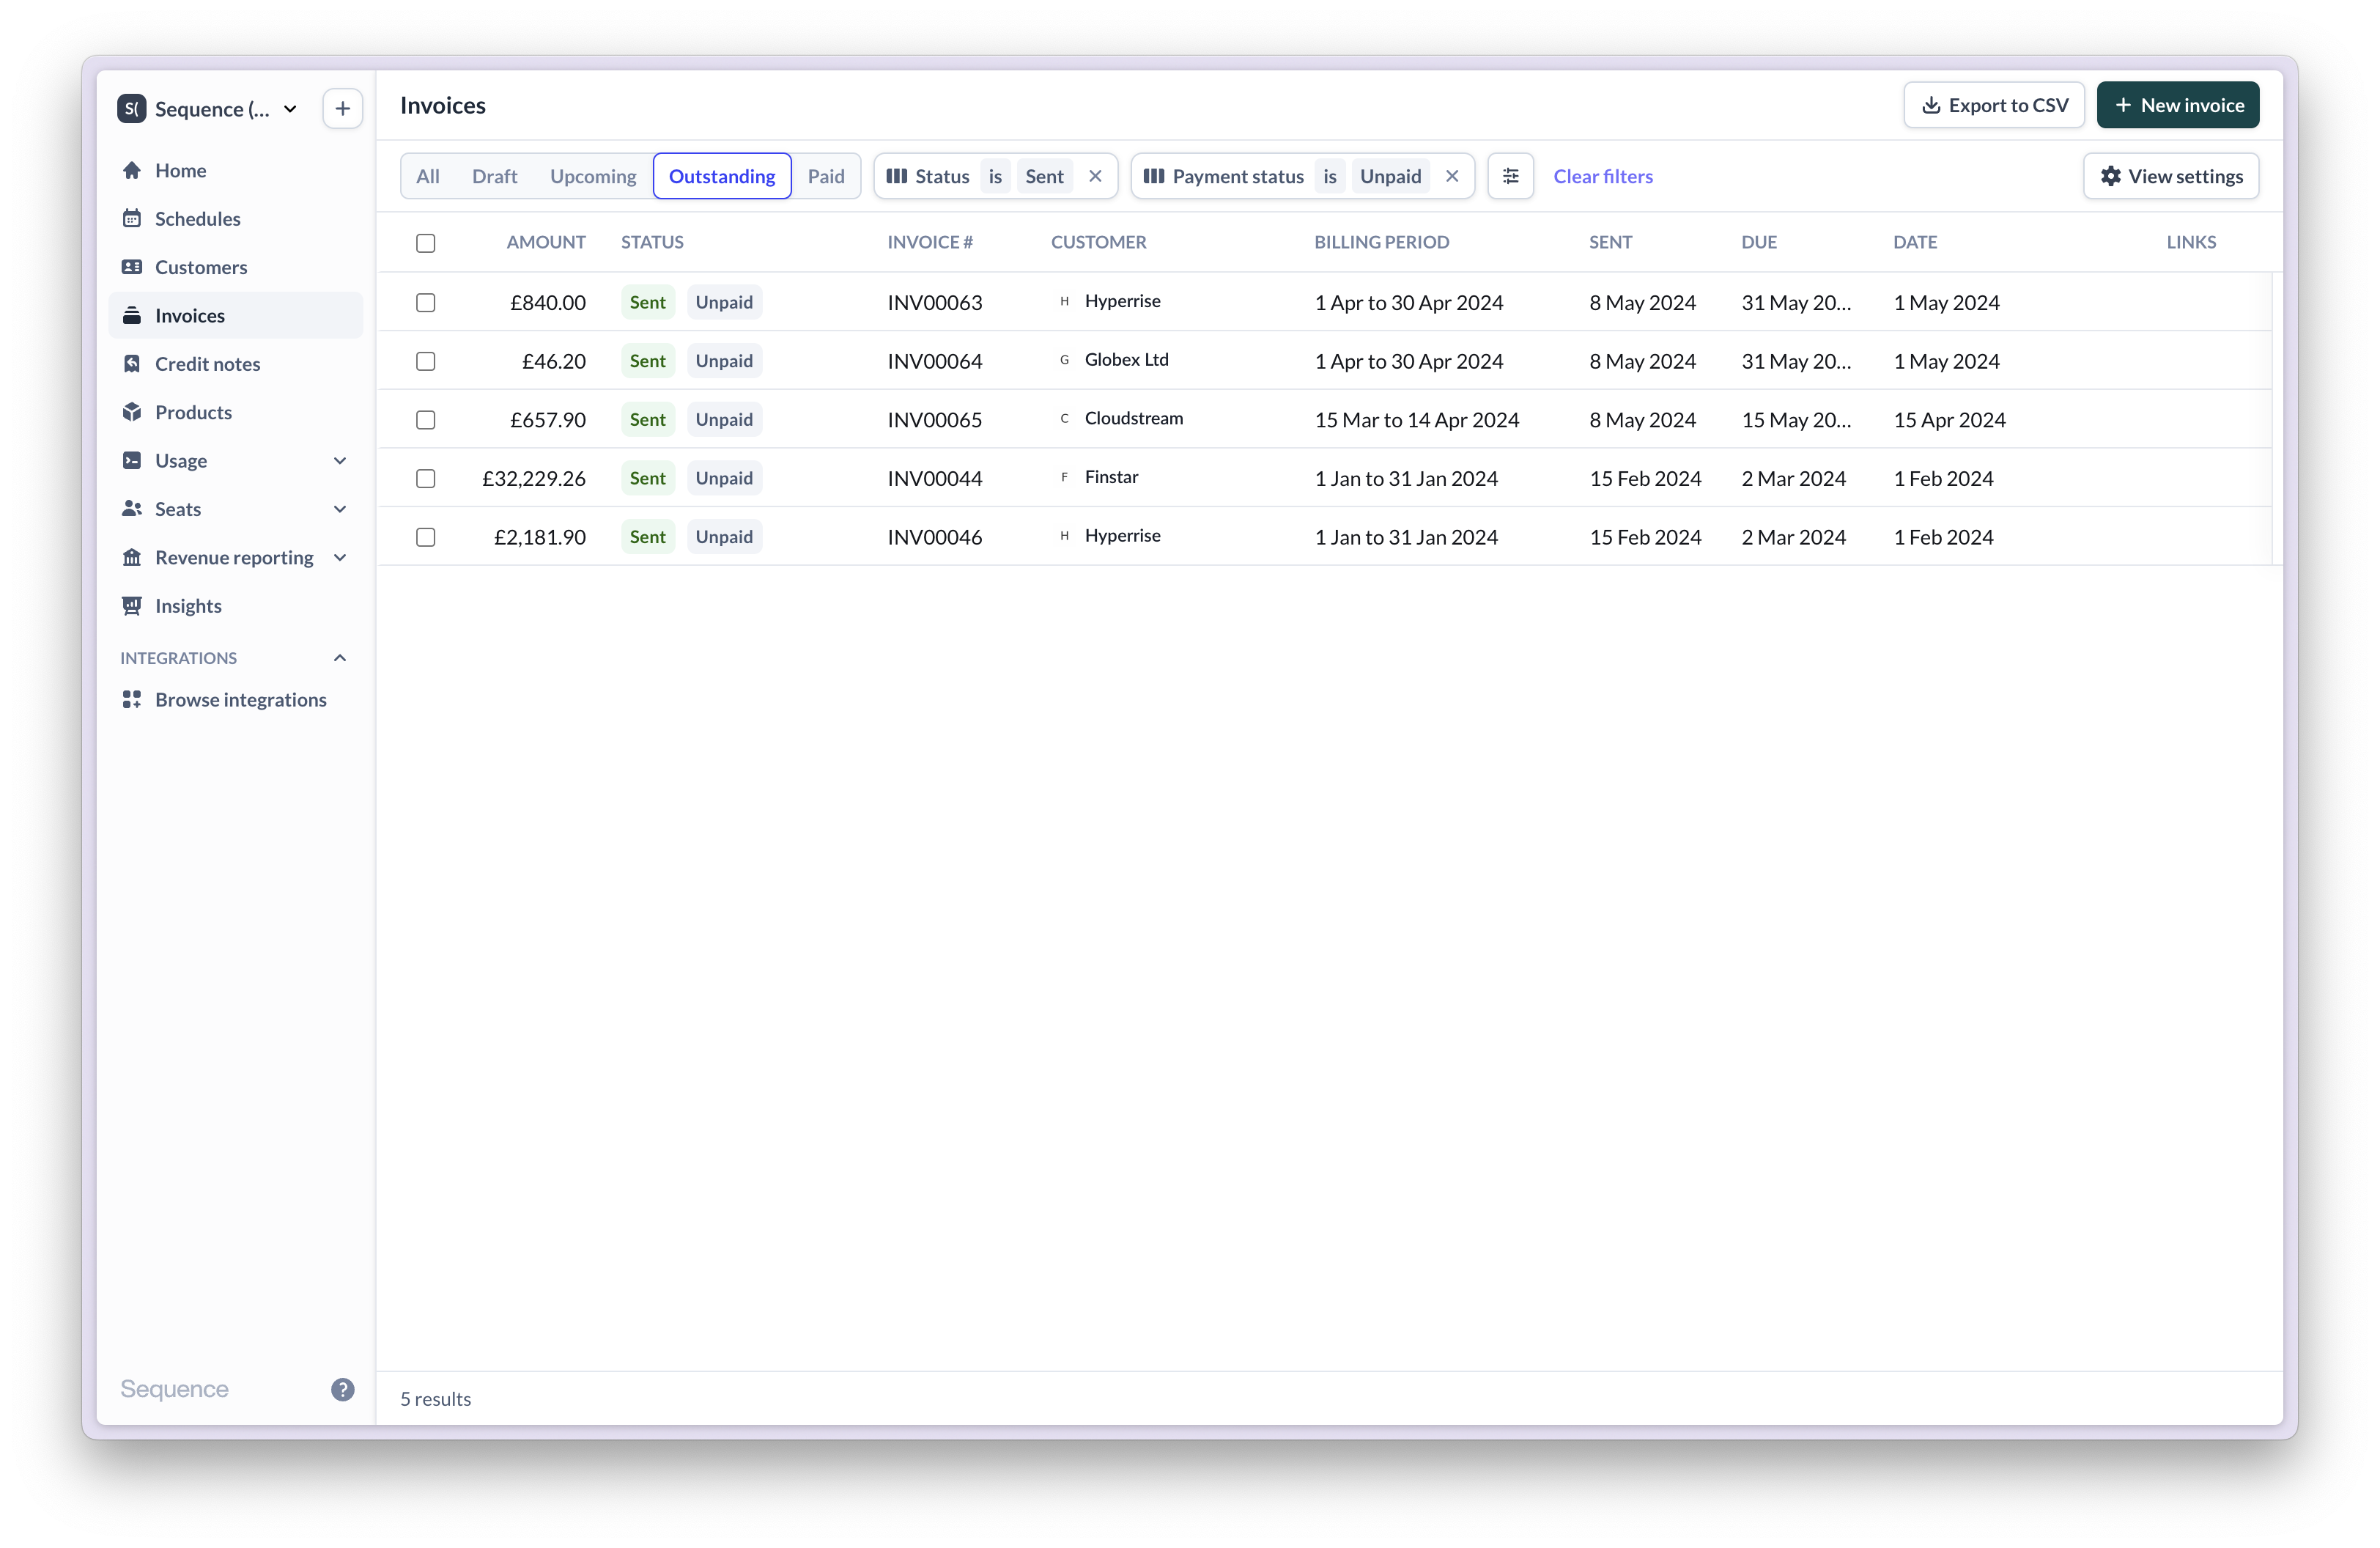Click the Clear filters link
This screenshot has height=1548, width=2380.
tap(1602, 176)
